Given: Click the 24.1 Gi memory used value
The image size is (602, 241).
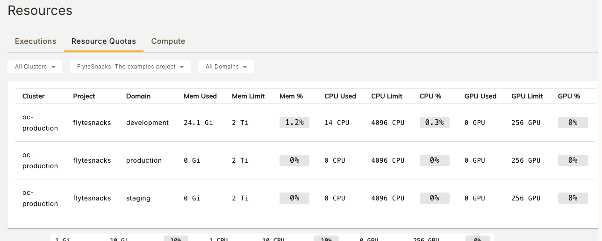Looking at the screenshot, I should [x=198, y=123].
